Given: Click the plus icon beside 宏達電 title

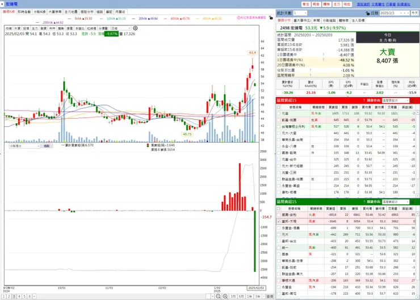Looking at the screenshot, I should pos(2,4).
